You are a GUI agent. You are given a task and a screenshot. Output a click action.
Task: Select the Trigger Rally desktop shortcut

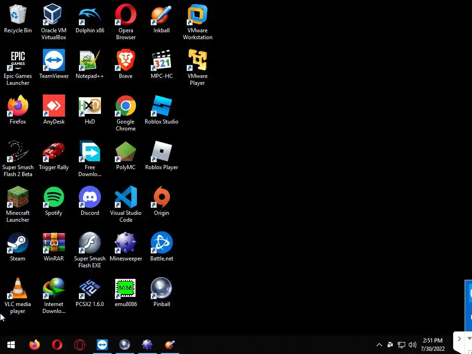[53, 156]
